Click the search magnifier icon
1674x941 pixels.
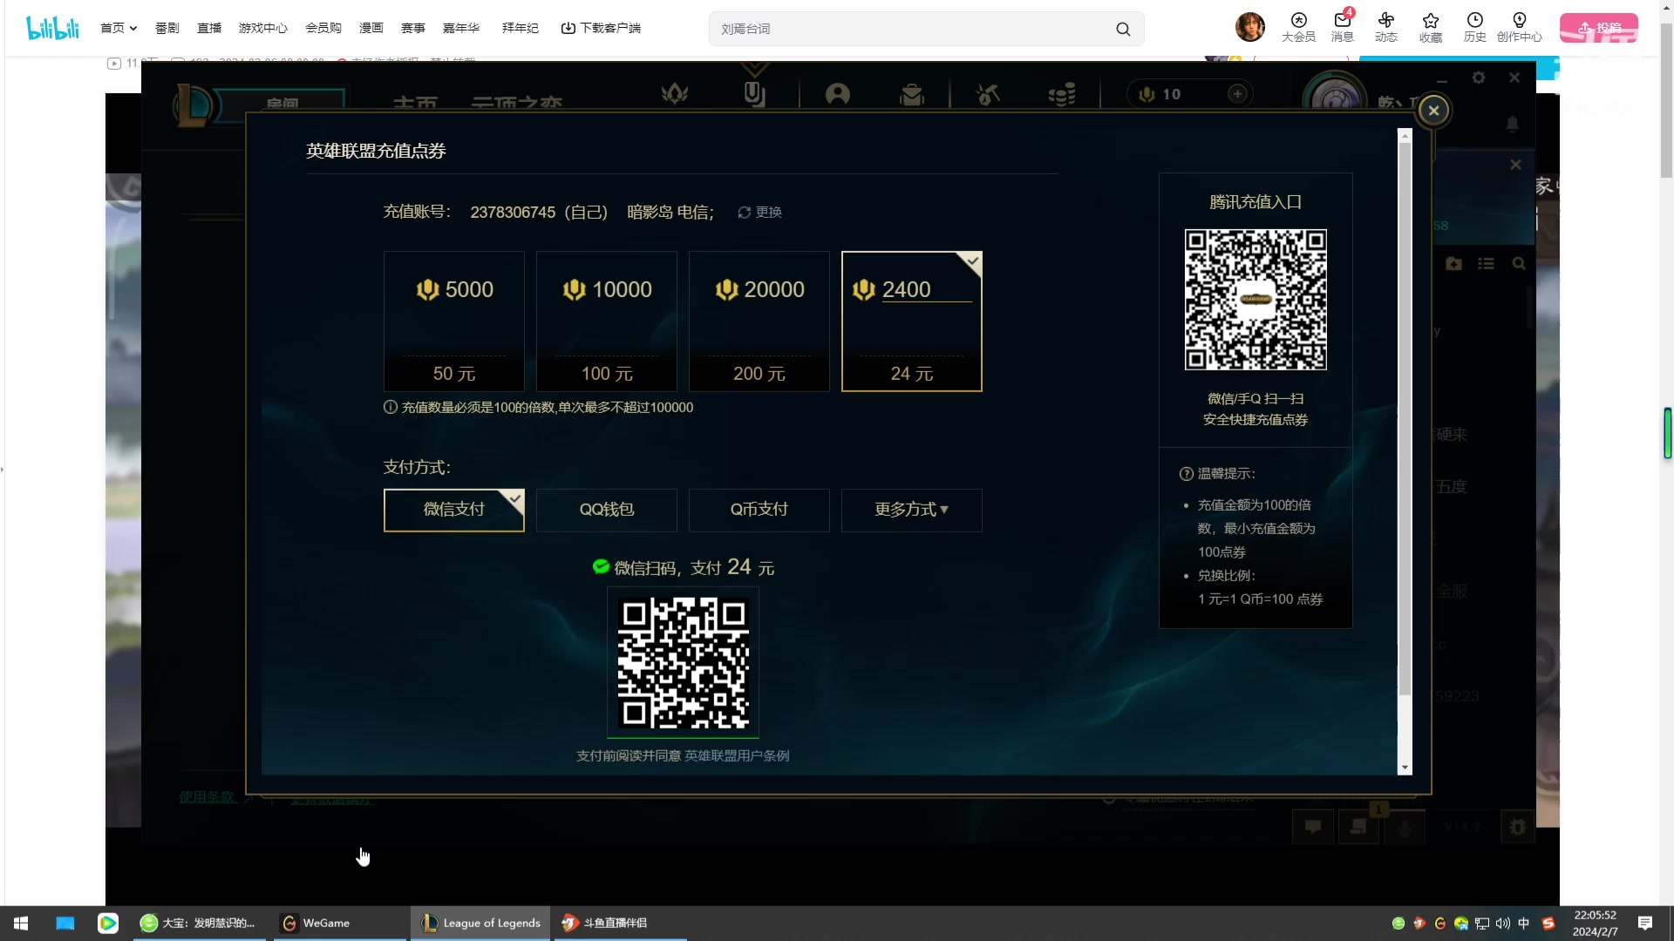pyautogui.click(x=1123, y=29)
